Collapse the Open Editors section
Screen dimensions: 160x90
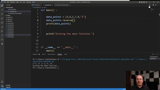pos(9,7)
